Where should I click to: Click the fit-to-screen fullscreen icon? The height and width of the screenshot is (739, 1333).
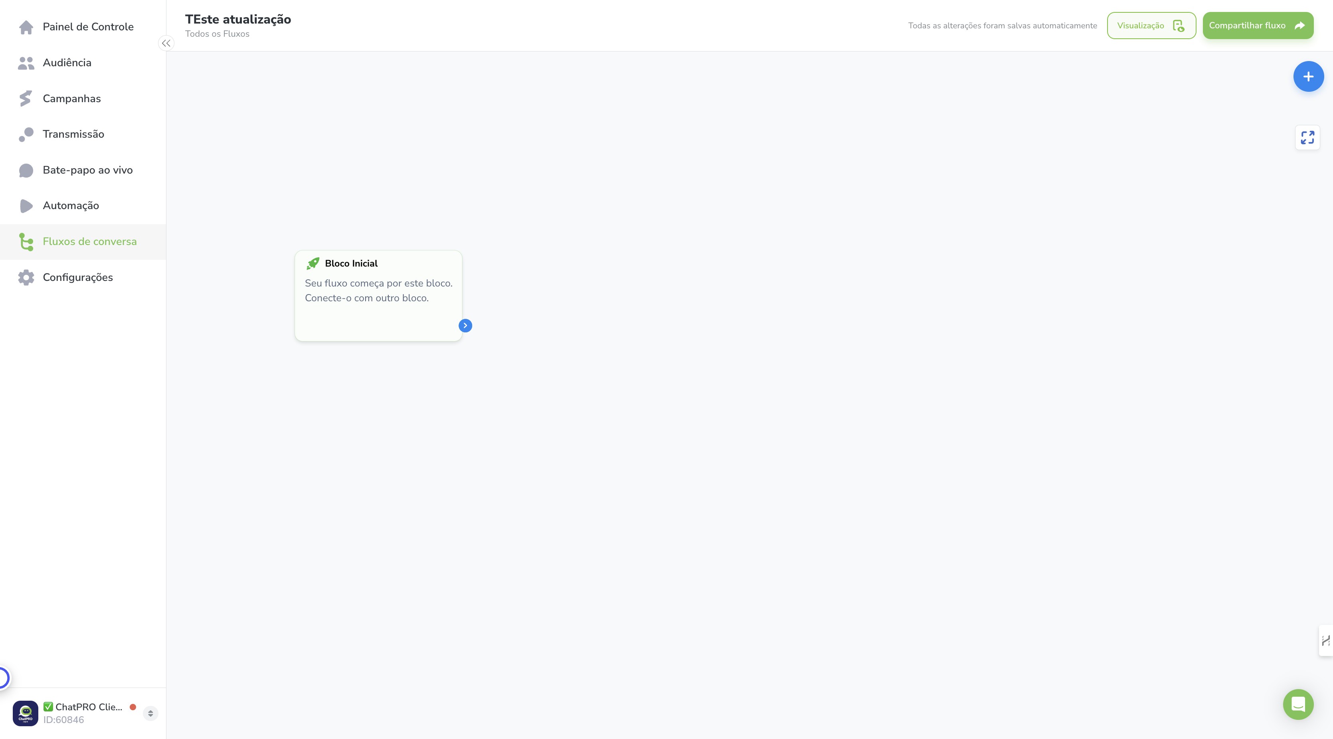click(1307, 138)
